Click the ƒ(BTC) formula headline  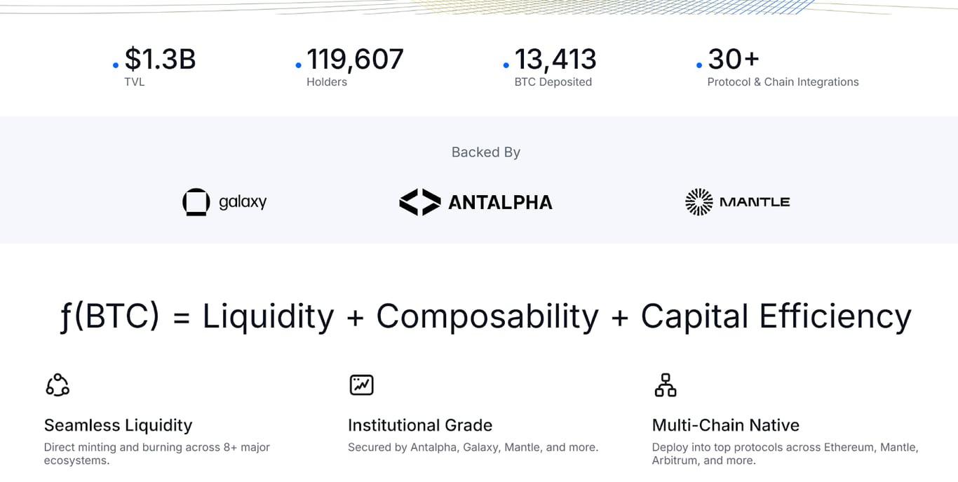[x=485, y=316]
